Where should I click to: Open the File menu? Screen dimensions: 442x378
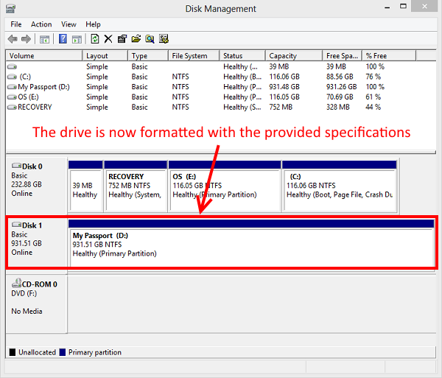tap(16, 24)
